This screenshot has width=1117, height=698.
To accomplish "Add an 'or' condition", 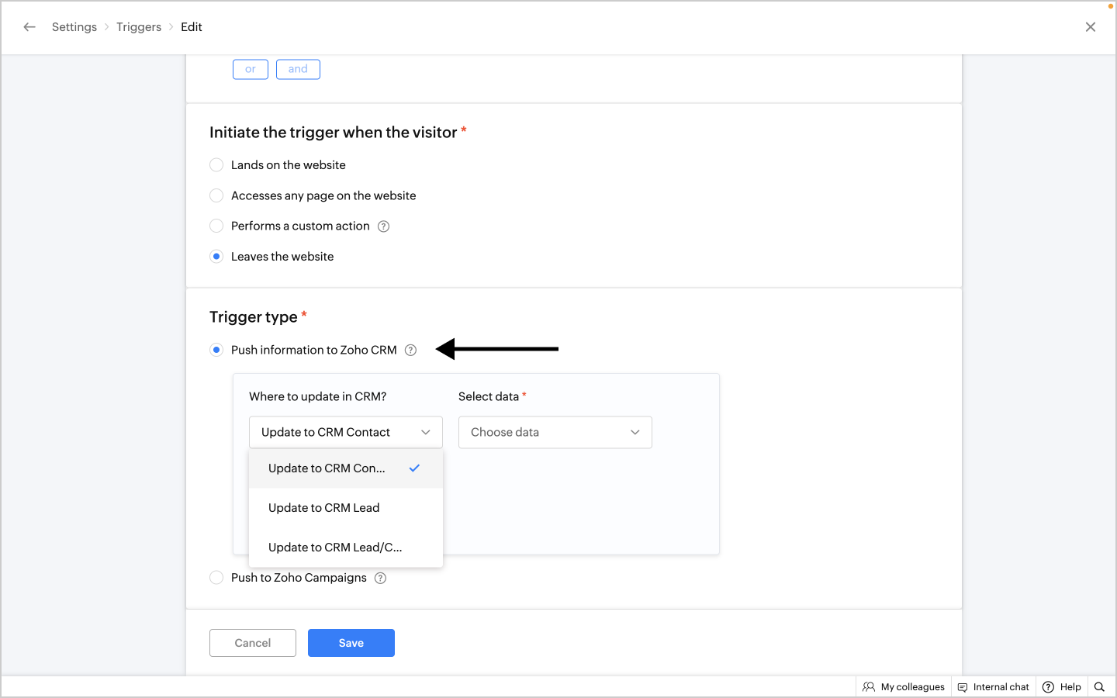I will pyautogui.click(x=251, y=69).
